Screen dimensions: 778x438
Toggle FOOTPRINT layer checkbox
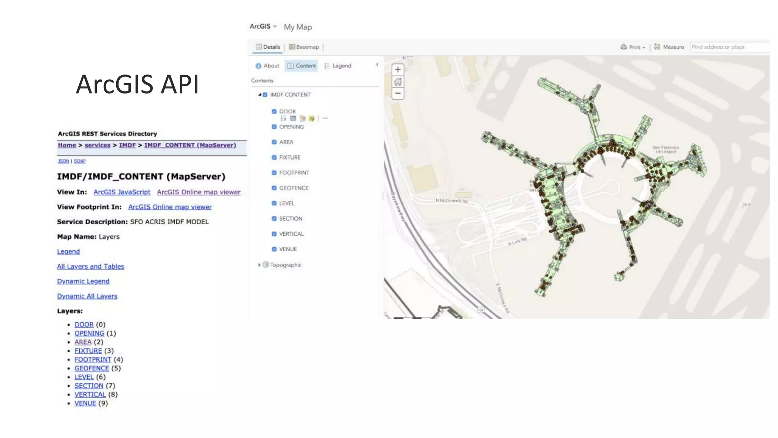pyautogui.click(x=274, y=173)
